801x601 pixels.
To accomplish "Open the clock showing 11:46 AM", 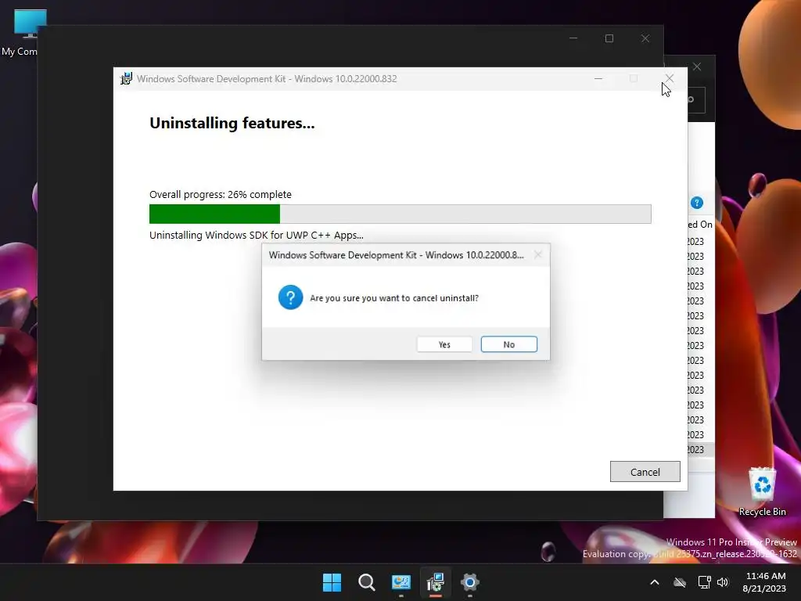I will pyautogui.click(x=765, y=582).
